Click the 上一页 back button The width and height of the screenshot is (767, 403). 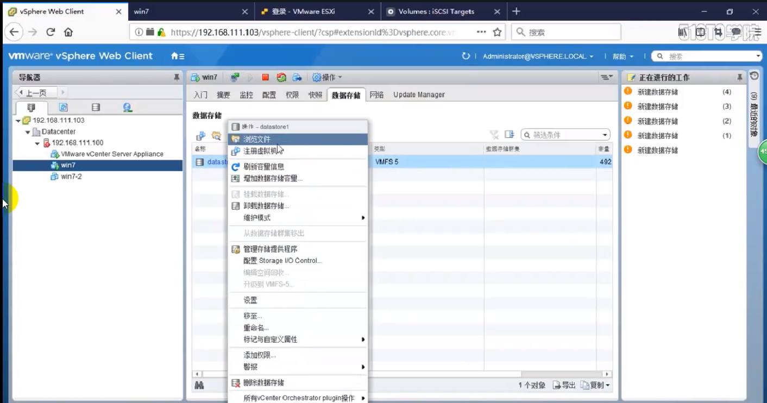pos(36,93)
